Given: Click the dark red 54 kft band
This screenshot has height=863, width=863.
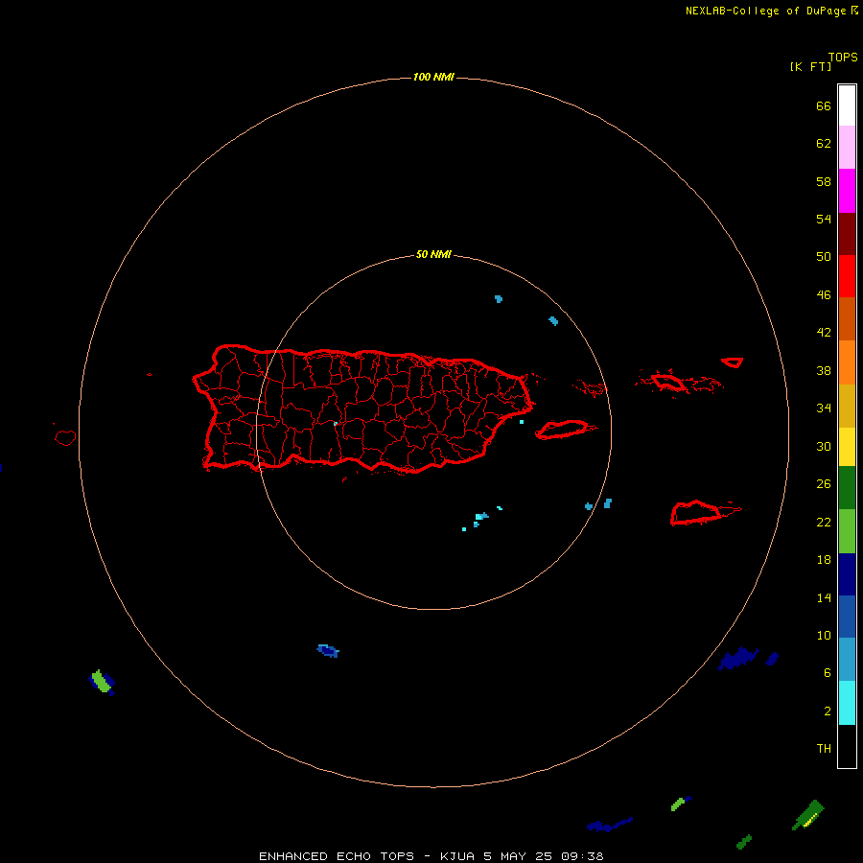Looking at the screenshot, I should point(847,234).
